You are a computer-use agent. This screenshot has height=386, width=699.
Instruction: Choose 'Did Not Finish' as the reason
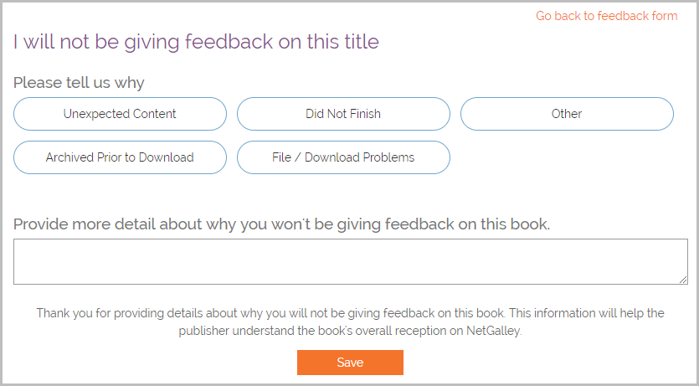[343, 114]
